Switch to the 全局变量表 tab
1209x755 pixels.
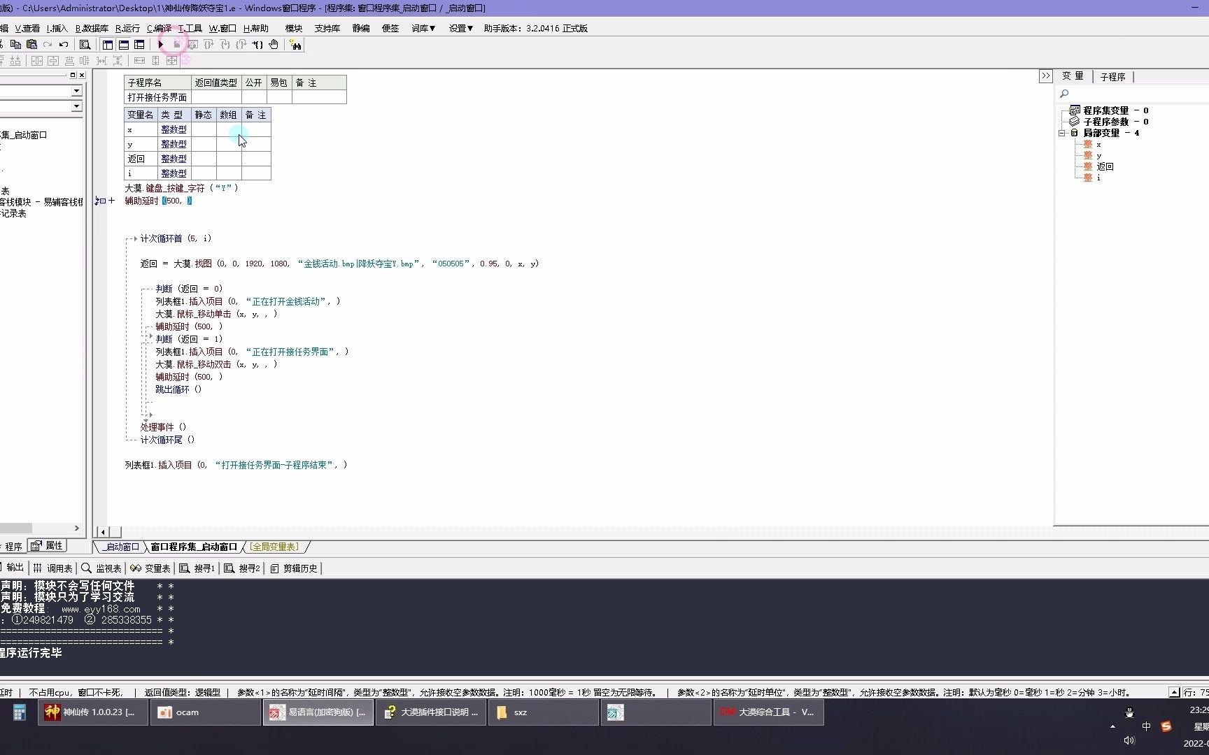coord(274,547)
